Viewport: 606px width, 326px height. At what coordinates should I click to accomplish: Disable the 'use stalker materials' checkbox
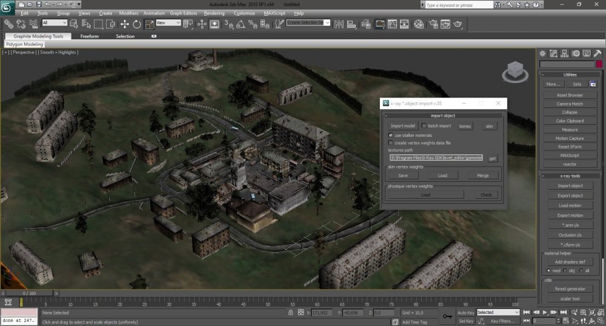click(391, 135)
